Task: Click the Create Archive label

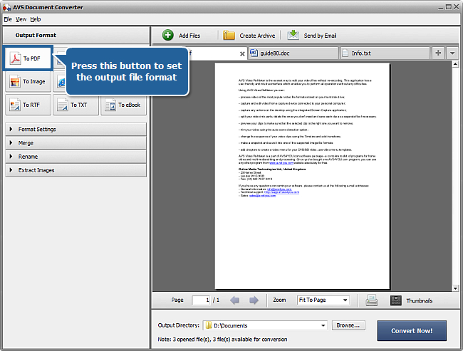Action: (257, 36)
